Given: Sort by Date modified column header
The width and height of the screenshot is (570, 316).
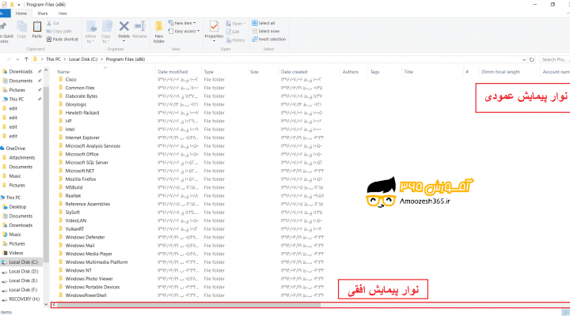Looking at the screenshot, I should coord(173,72).
